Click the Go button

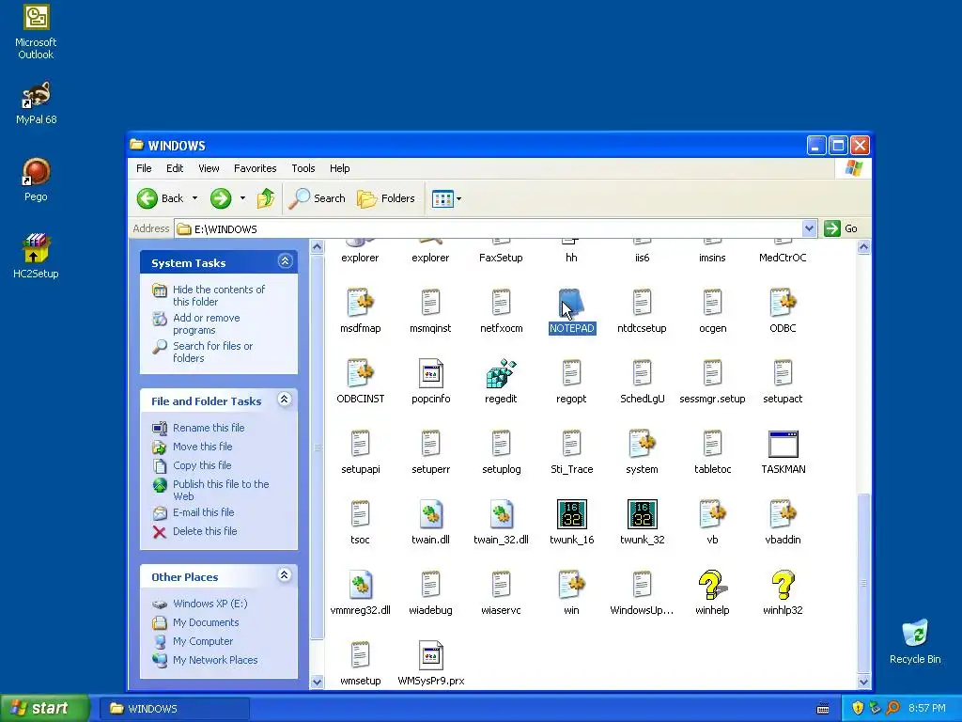[x=841, y=228]
